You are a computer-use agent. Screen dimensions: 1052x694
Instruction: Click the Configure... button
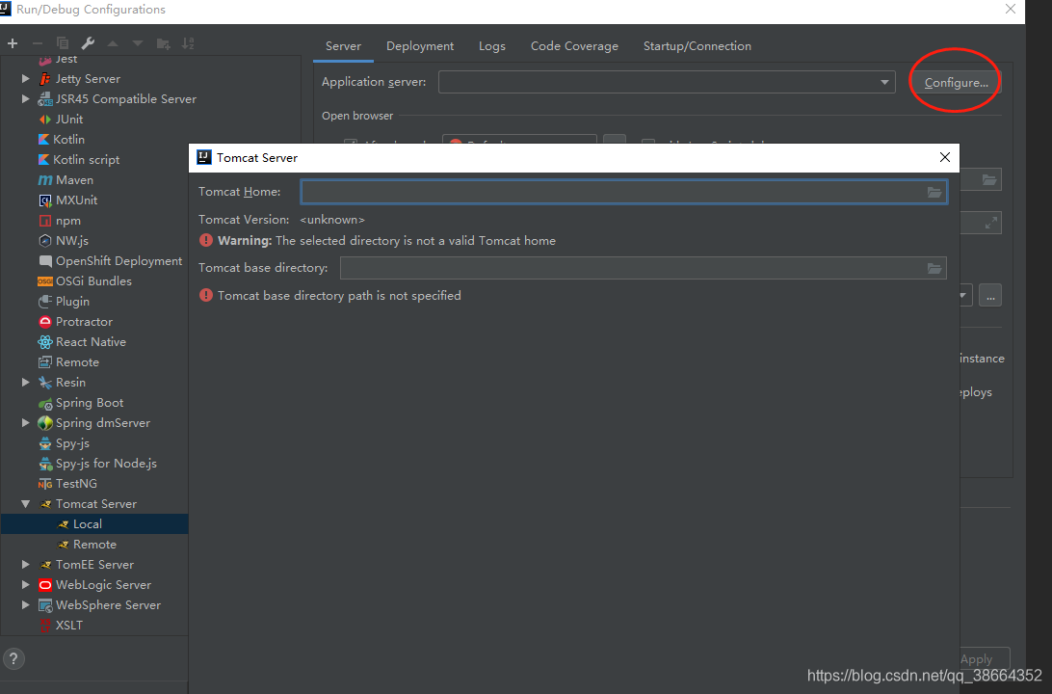[956, 83]
